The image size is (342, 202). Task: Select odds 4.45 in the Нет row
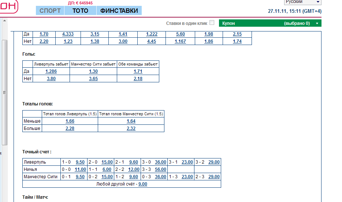152,41
